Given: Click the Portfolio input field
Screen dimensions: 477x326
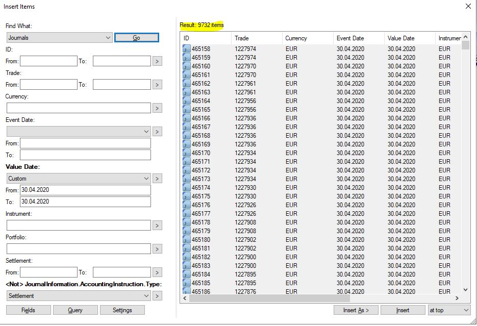Looking at the screenshot, I should 79,249.
